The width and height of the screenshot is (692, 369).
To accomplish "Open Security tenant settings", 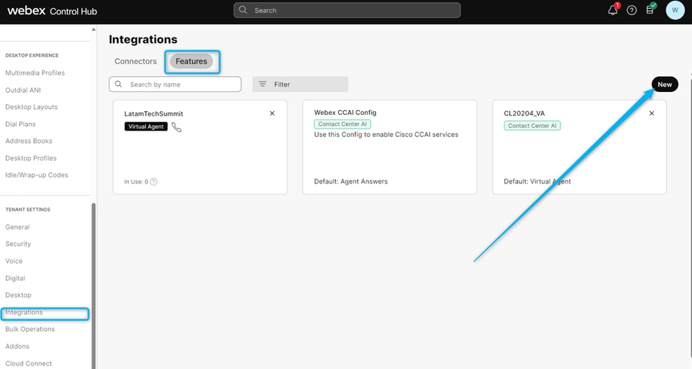I will click(18, 244).
